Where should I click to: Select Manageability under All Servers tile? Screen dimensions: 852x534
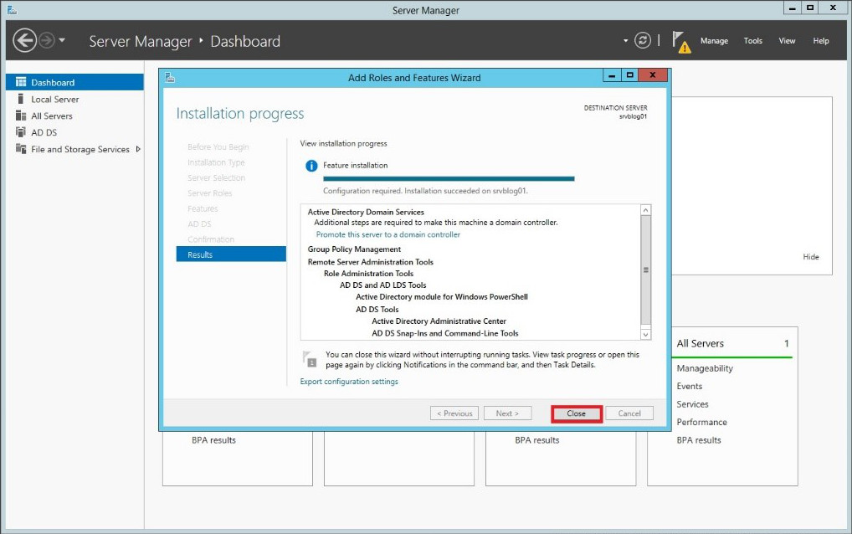[x=705, y=368]
